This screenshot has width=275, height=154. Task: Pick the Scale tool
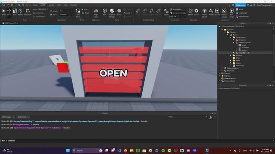[15, 12]
